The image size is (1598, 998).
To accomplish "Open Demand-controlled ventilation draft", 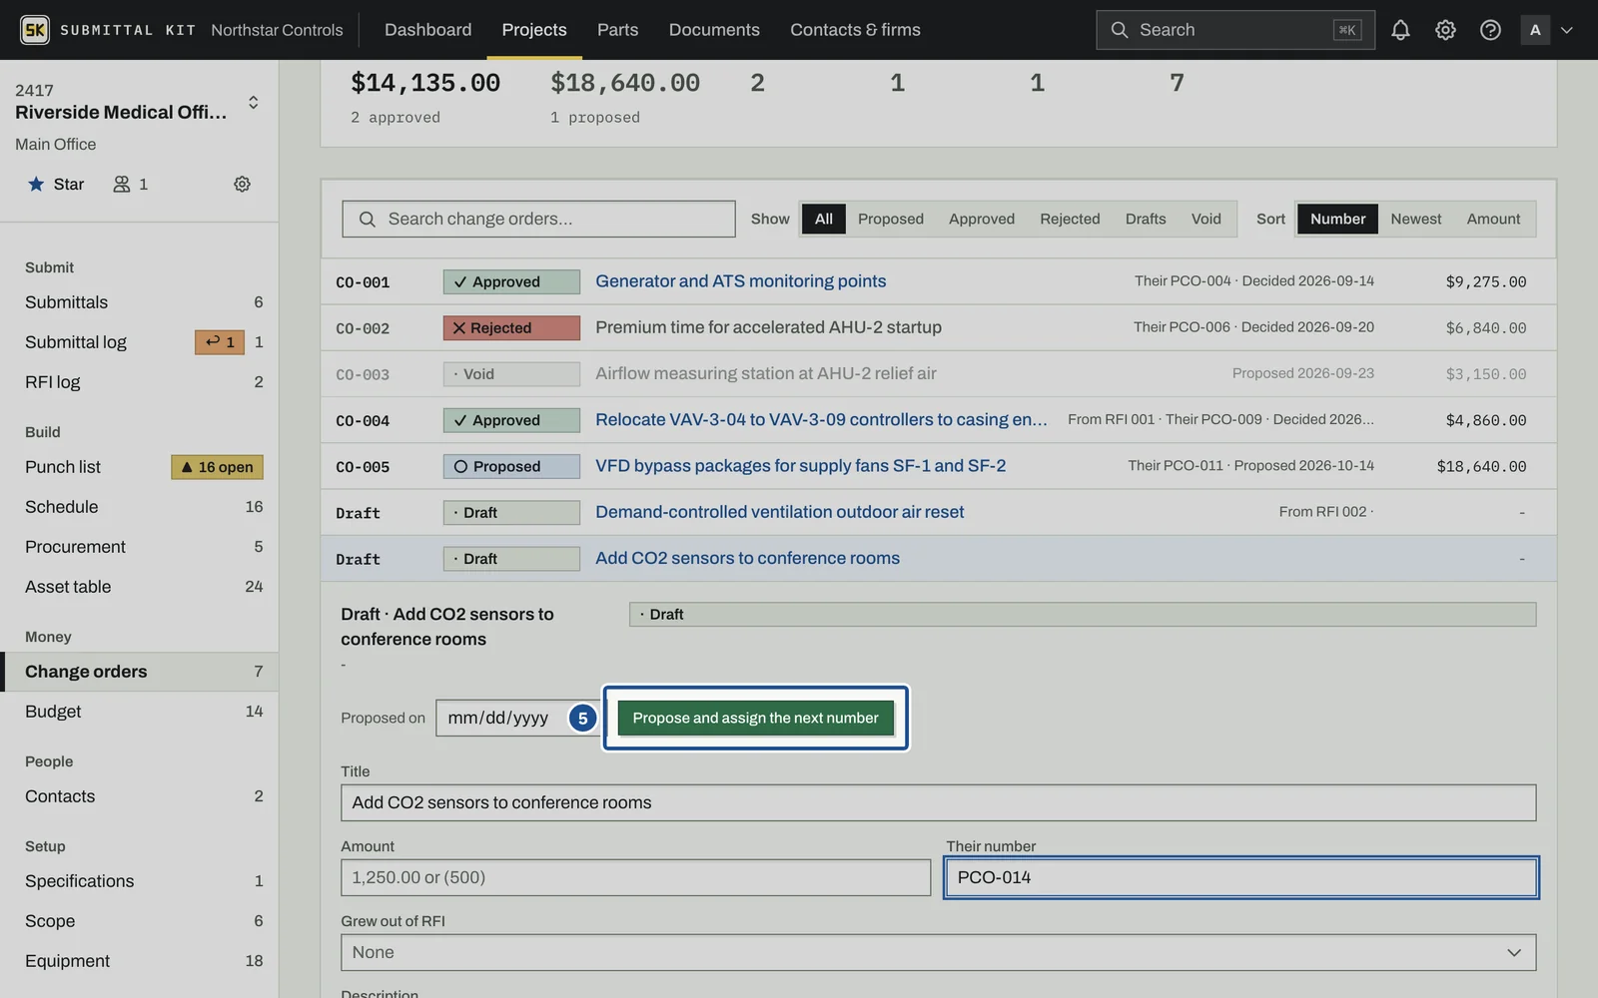I will [779, 512].
